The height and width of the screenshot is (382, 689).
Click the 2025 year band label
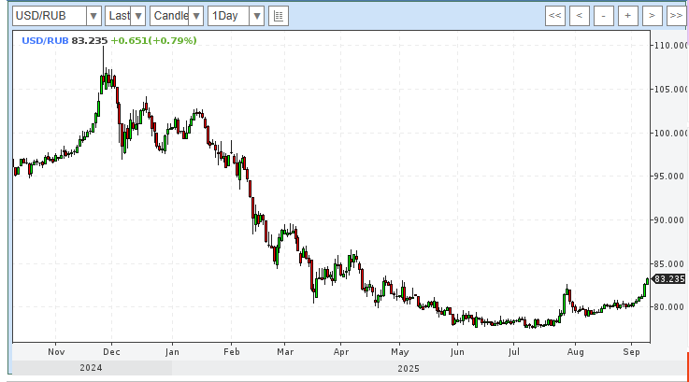[x=409, y=369]
